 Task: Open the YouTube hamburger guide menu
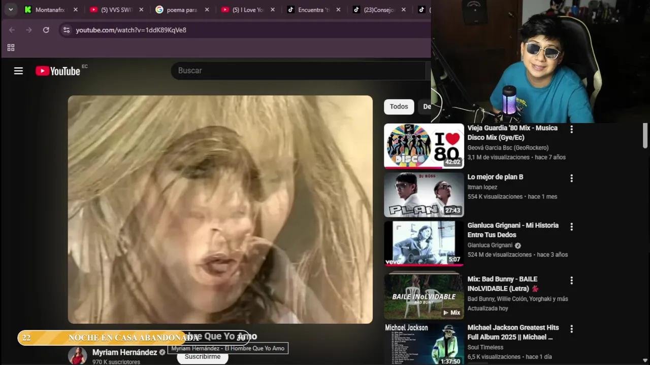pos(18,71)
